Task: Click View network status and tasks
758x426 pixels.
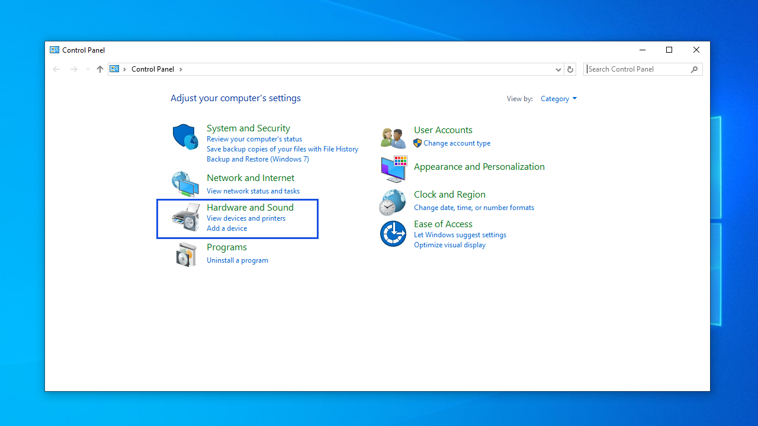Action: click(x=253, y=191)
